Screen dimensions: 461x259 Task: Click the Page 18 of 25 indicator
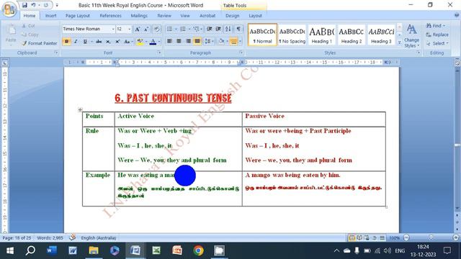point(17,238)
